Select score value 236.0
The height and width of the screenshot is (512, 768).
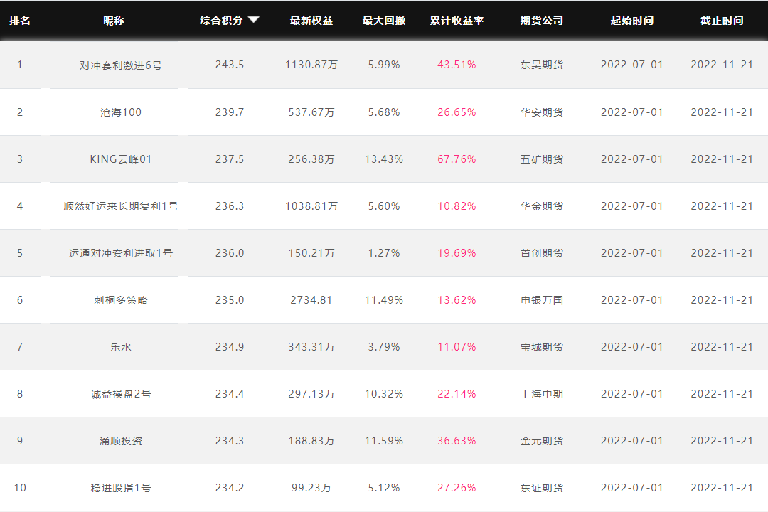[230, 253]
